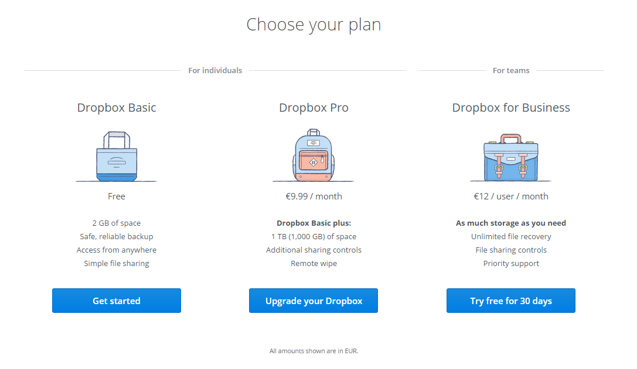Screen dimensions: 637x369
Task: Click the Upgrade your Dropbox button
Action: pos(313,300)
